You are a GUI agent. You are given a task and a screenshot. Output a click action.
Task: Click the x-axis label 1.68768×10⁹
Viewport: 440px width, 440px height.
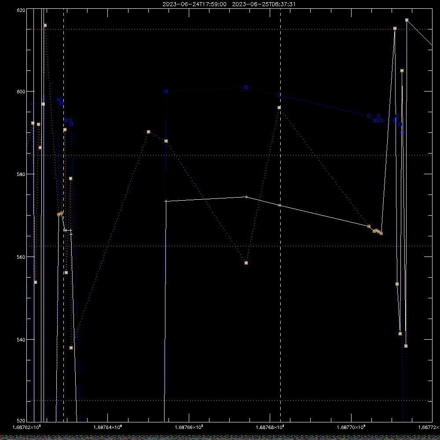click(270, 427)
